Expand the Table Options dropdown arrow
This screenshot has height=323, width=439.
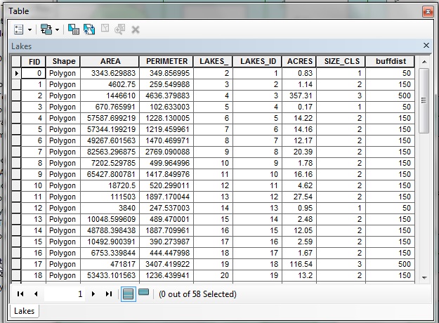(30, 29)
